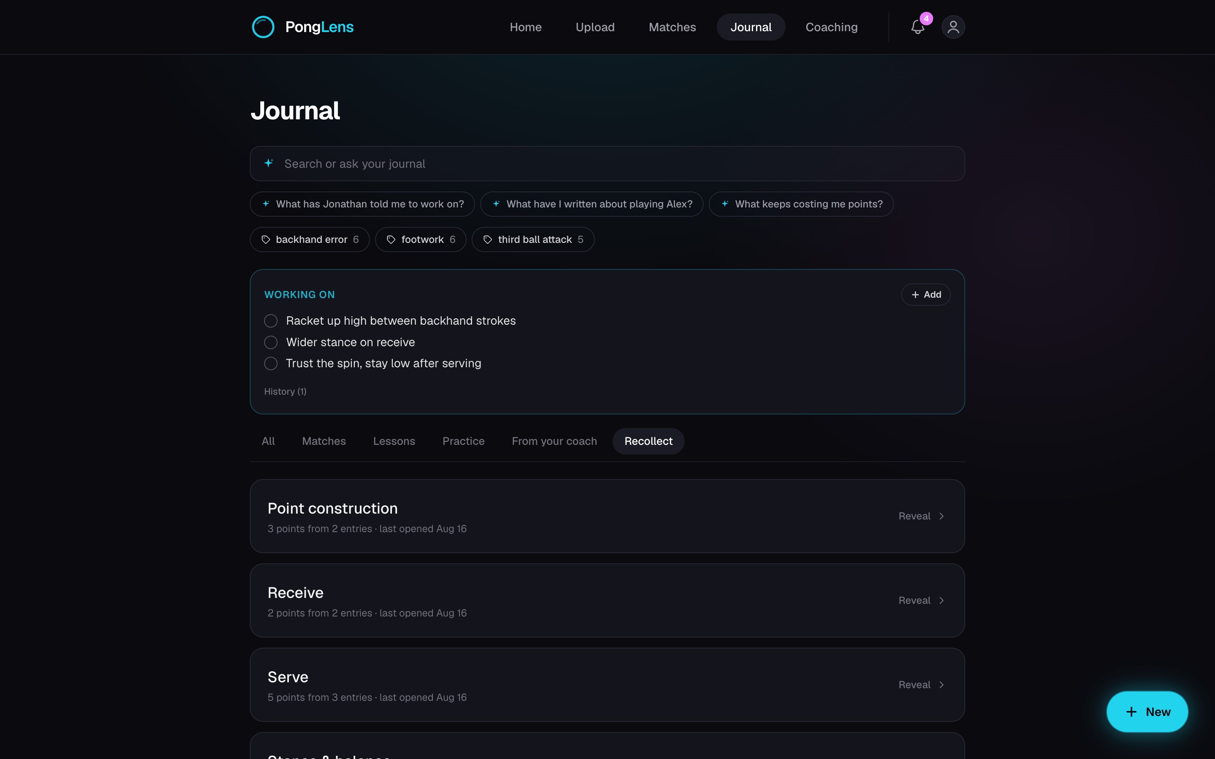The width and height of the screenshot is (1215, 759).
Task: Click the tag icon on third ball attack
Action: [x=488, y=240]
